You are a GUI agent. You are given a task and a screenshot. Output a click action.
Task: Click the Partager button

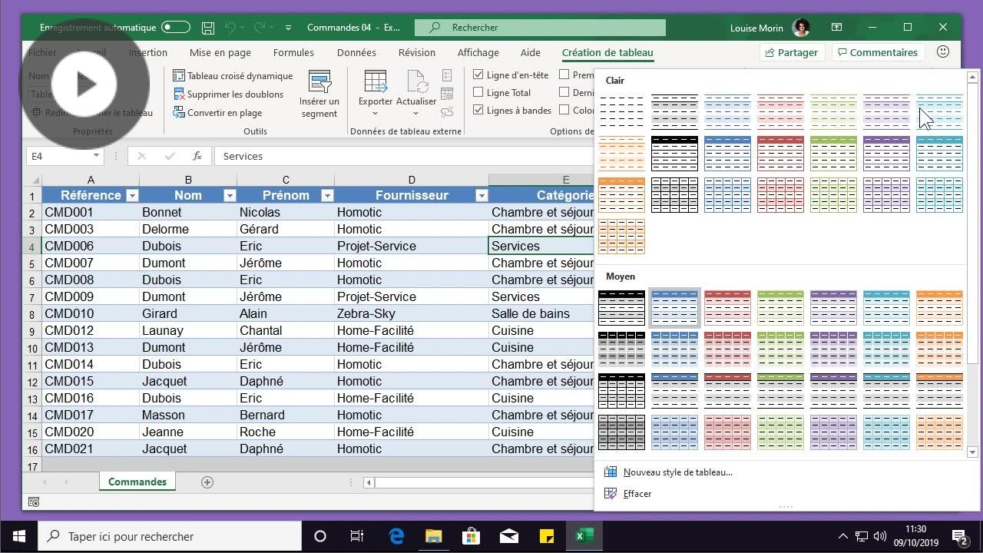click(x=791, y=52)
